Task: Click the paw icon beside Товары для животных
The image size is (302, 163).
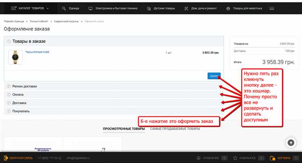Action: [x=228, y=8]
